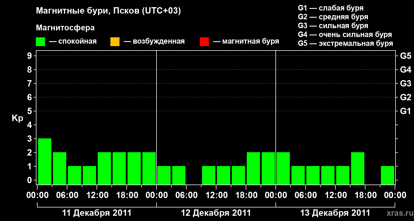414x221 pixels.
Task: Click the '12 Декабря 2011' date label
Action: pyautogui.click(x=216, y=213)
